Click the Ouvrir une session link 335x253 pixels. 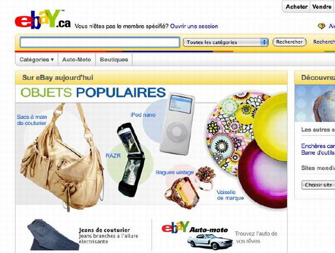point(194,26)
